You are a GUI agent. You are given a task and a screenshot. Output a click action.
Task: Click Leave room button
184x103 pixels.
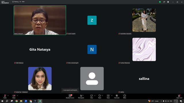point(179,96)
